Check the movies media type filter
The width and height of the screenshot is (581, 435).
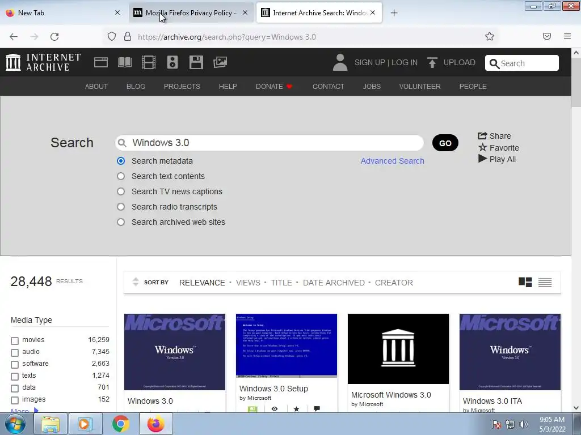[15, 340]
